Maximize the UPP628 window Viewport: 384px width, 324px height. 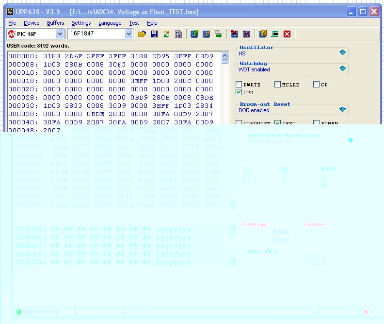363,12
